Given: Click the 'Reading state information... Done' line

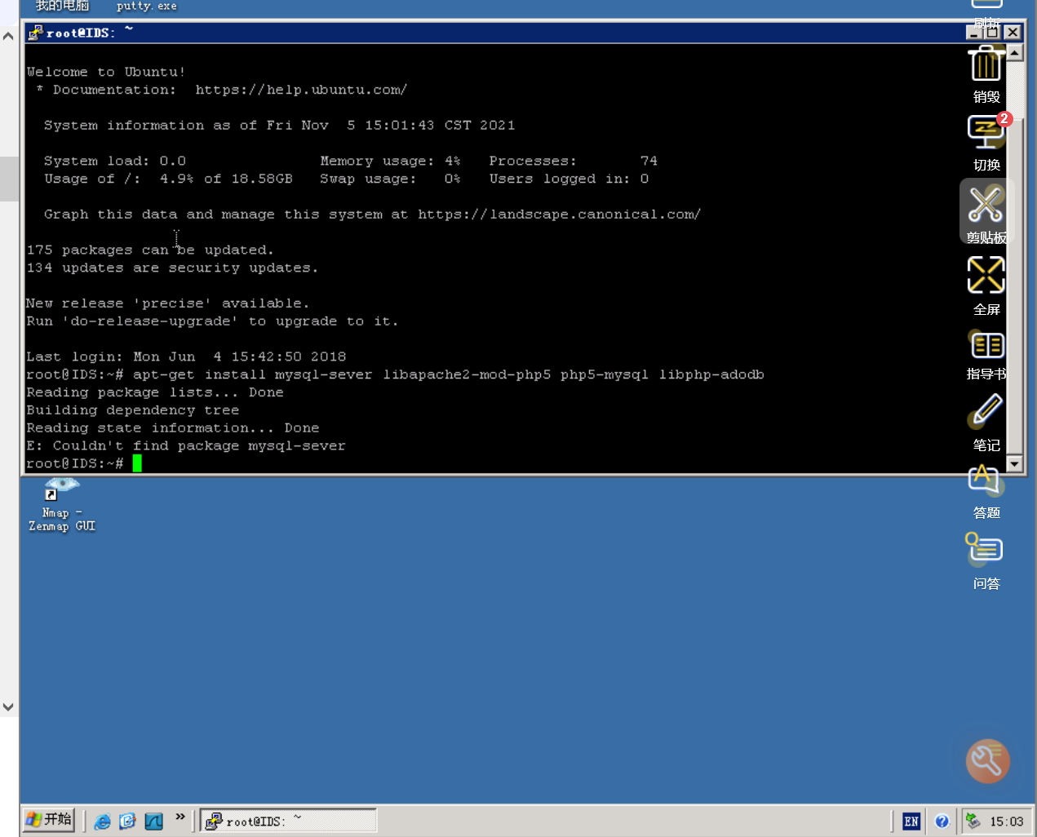Looking at the screenshot, I should click(x=173, y=428).
